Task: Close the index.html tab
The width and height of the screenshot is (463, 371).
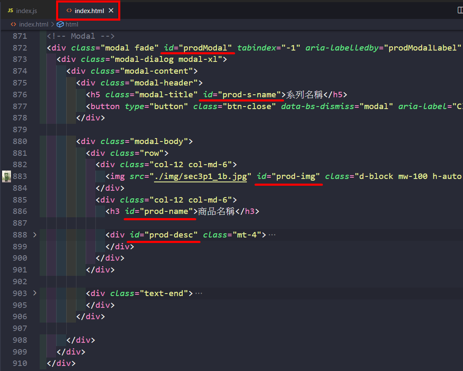Action: coord(111,11)
